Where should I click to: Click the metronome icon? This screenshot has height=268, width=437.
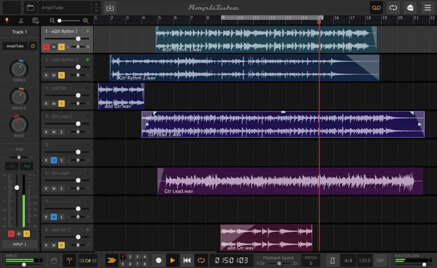pyautogui.click(x=333, y=260)
